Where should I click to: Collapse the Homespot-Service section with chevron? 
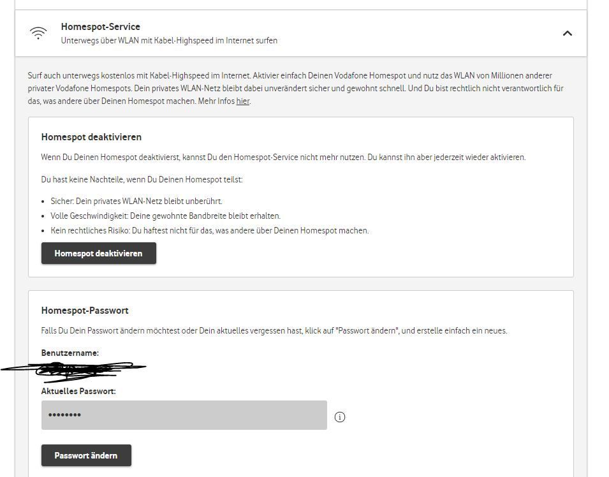(567, 33)
